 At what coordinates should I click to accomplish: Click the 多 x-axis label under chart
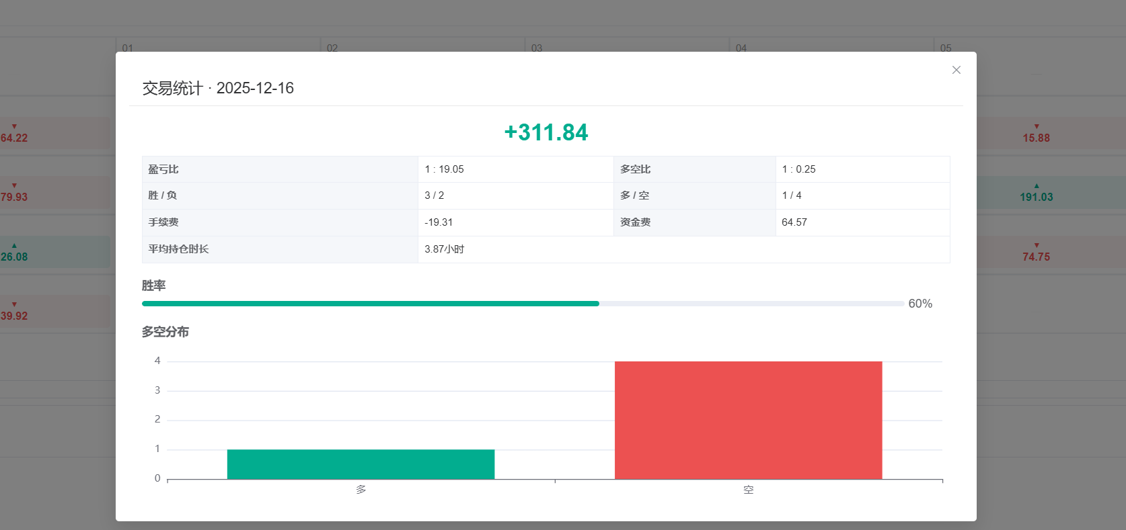click(x=361, y=490)
